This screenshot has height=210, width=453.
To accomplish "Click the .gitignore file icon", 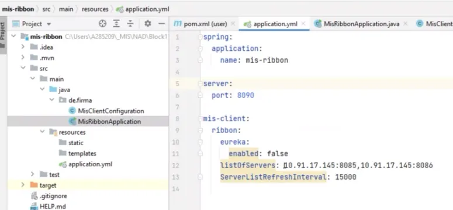I will tap(34, 196).
